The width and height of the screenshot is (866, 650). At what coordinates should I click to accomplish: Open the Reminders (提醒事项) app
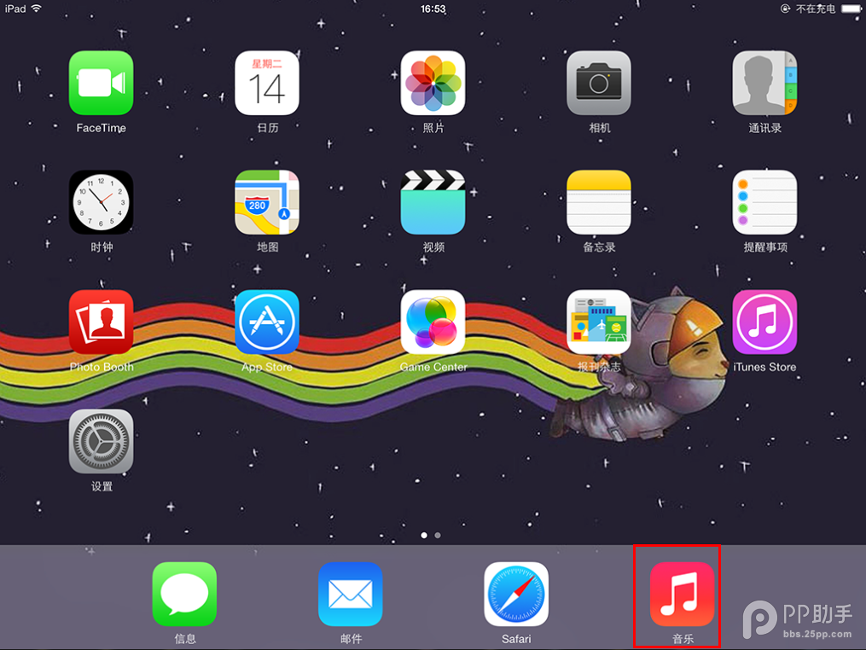coord(764,202)
